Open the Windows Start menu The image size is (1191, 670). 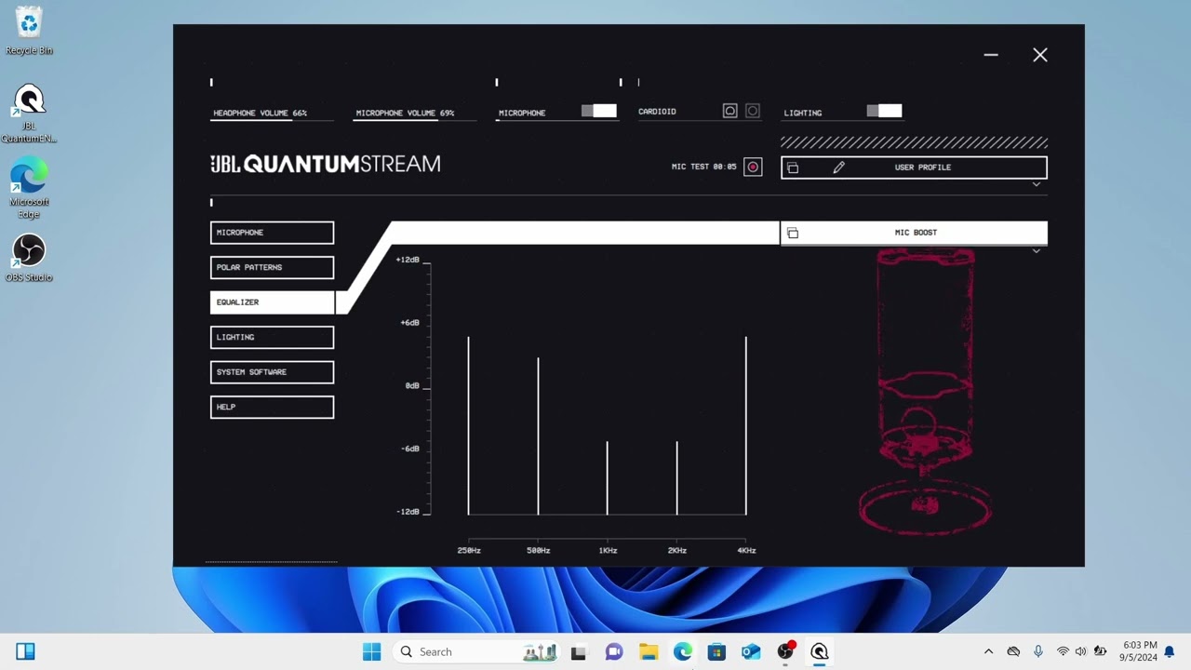point(371,651)
